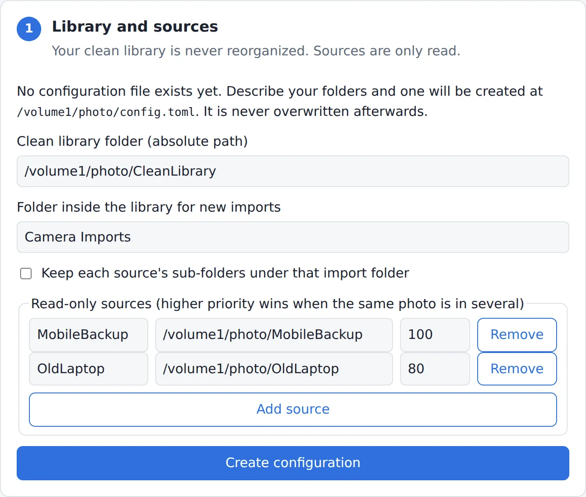This screenshot has height=497, width=586.
Task: Click the /volume1/photo/config.toml path text
Action: pos(106,112)
